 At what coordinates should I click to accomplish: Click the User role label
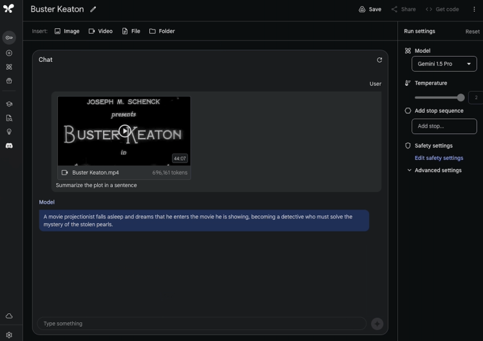(375, 84)
